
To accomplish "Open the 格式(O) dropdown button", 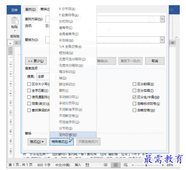I will pyautogui.click(x=37, y=142).
